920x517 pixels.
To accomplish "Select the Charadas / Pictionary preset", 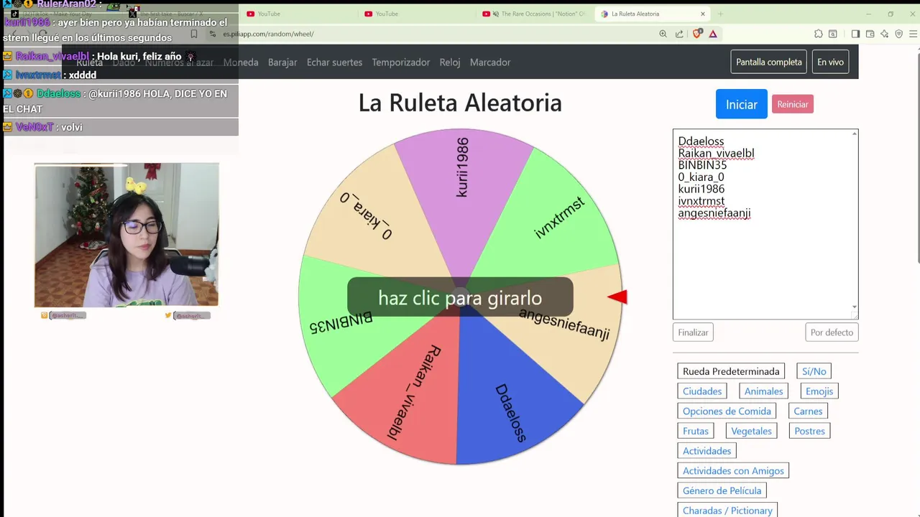I will [x=727, y=511].
